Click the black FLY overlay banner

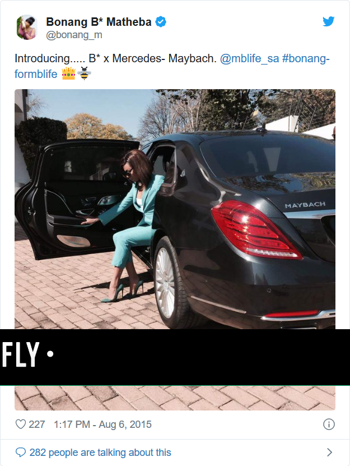(175, 357)
